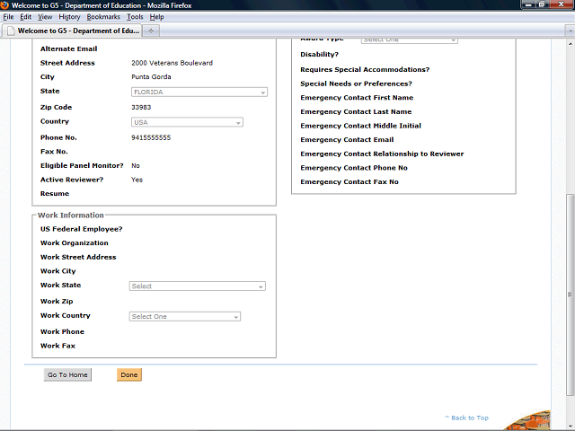Open the Tools menu
The image size is (575, 431).
coord(135,17)
